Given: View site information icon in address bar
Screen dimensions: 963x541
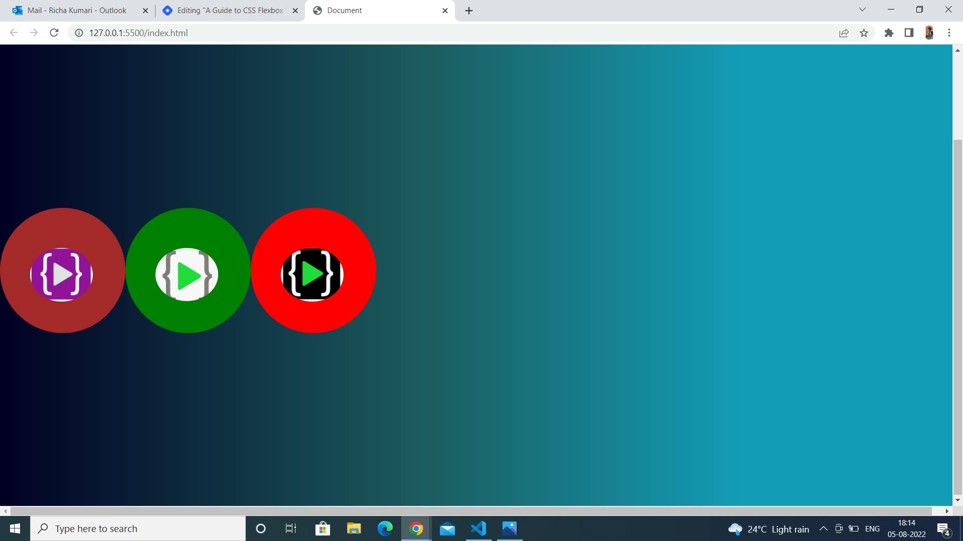Looking at the screenshot, I should coord(78,33).
